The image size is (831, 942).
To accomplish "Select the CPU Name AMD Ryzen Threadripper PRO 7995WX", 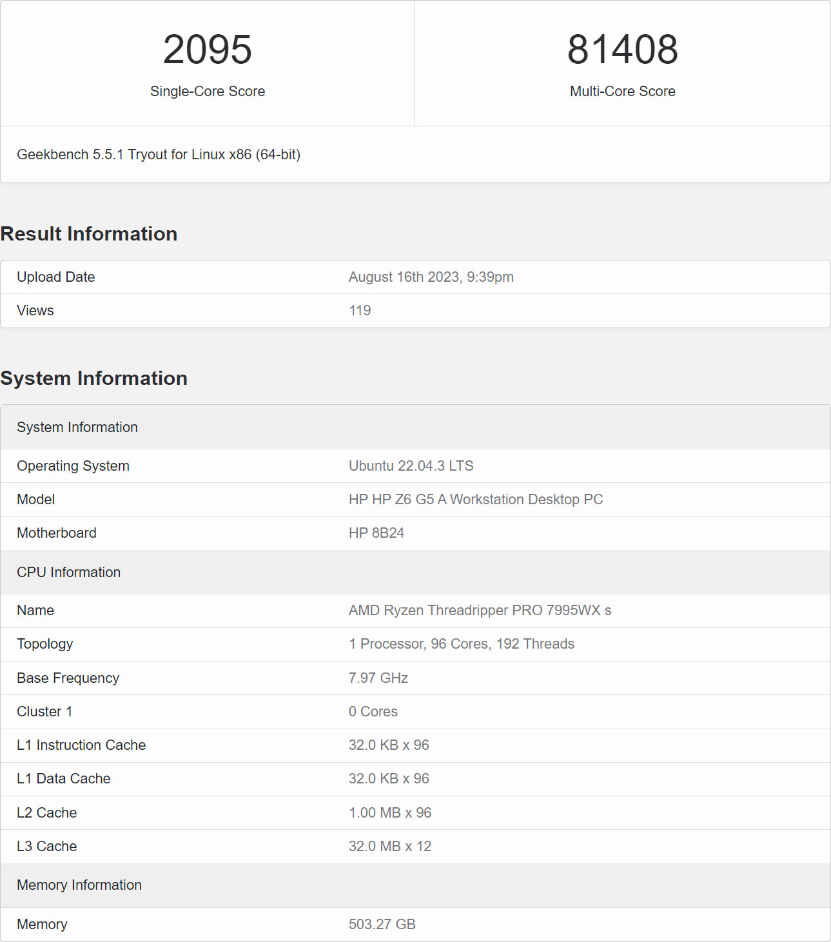I will (x=480, y=611).
